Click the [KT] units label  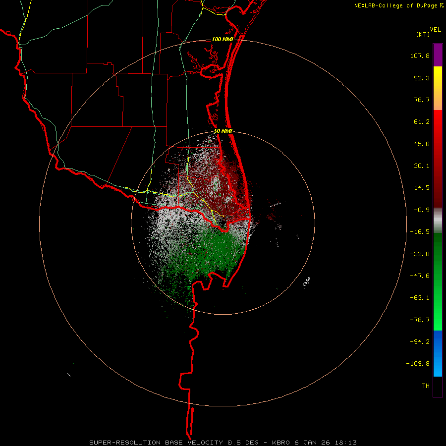[423, 34]
